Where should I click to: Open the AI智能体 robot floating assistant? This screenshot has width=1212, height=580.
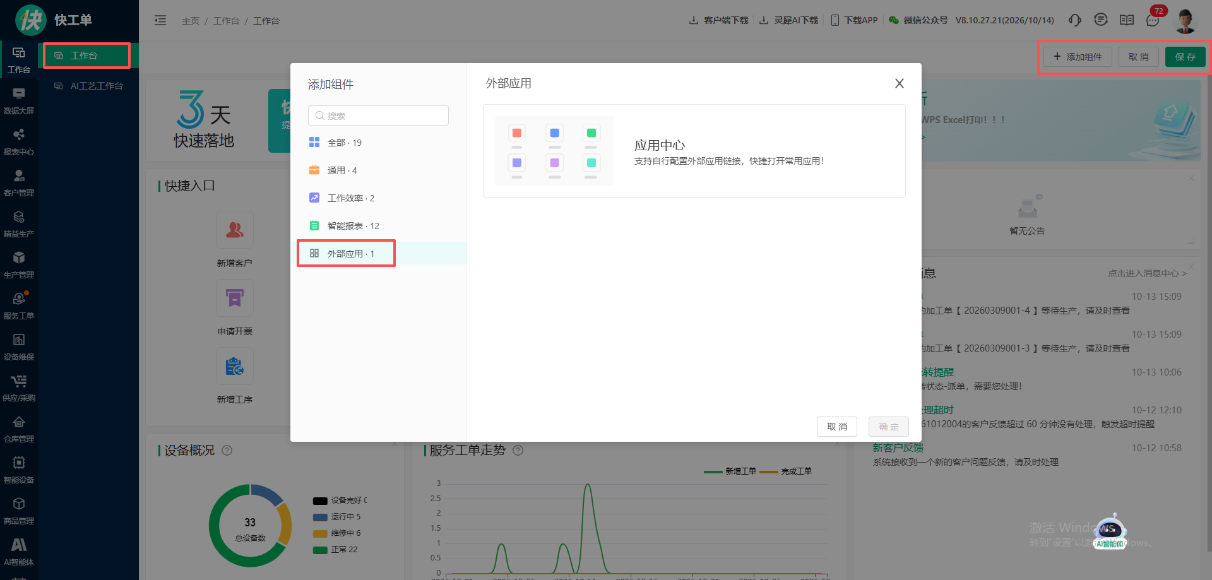coord(1110,531)
